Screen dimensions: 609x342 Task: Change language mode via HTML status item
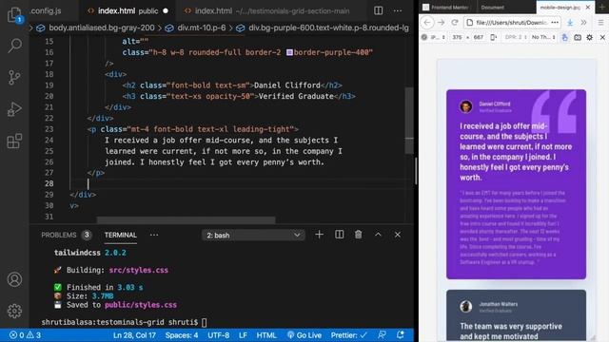tap(266, 335)
